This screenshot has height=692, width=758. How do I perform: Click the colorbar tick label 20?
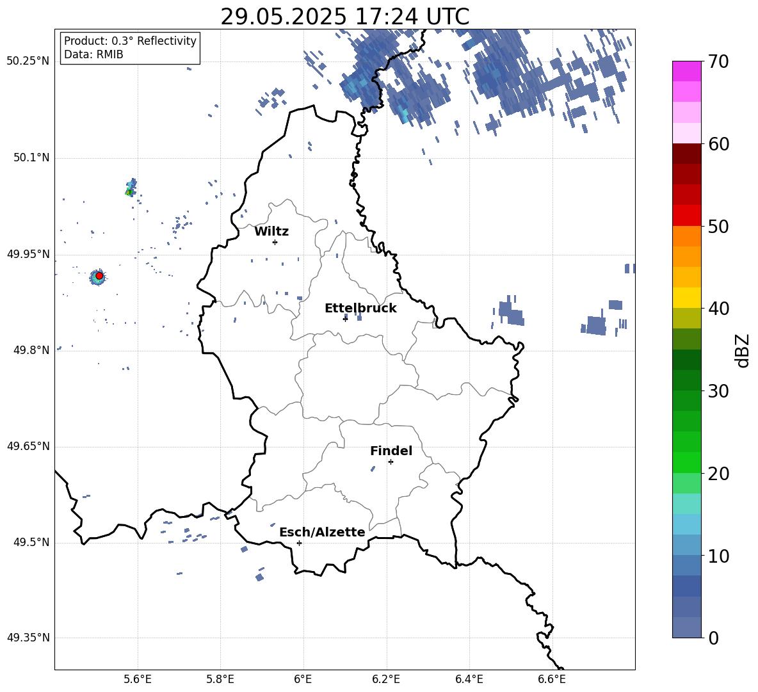coord(718,473)
